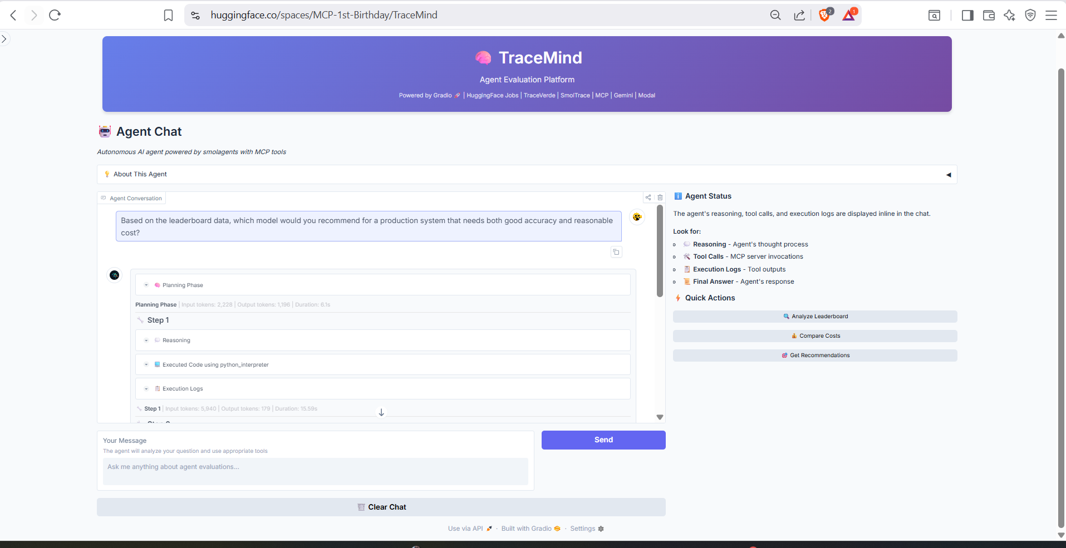Open the browser hamburger menu
1066x548 pixels.
pos(1051,15)
